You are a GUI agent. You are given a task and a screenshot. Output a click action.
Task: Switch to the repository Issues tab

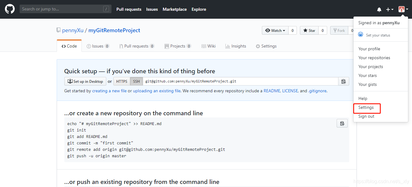pyautogui.click(x=98, y=46)
